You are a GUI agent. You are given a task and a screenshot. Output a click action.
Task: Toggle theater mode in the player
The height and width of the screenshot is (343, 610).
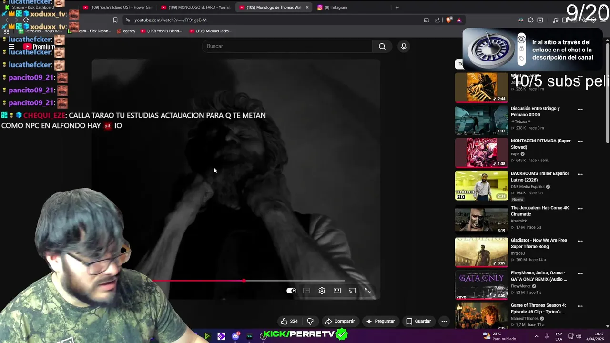[x=337, y=291]
